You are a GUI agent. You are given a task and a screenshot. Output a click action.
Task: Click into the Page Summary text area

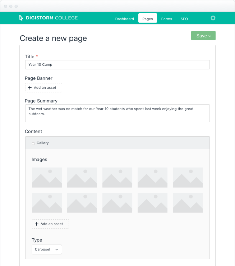click(x=117, y=113)
